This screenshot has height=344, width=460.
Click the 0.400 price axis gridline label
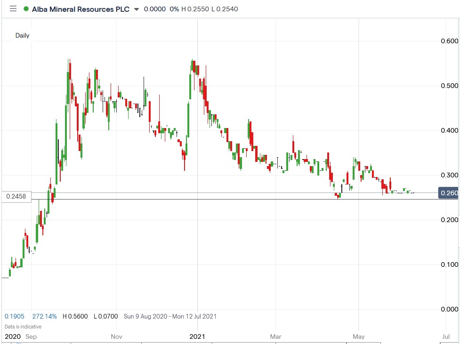[450, 130]
